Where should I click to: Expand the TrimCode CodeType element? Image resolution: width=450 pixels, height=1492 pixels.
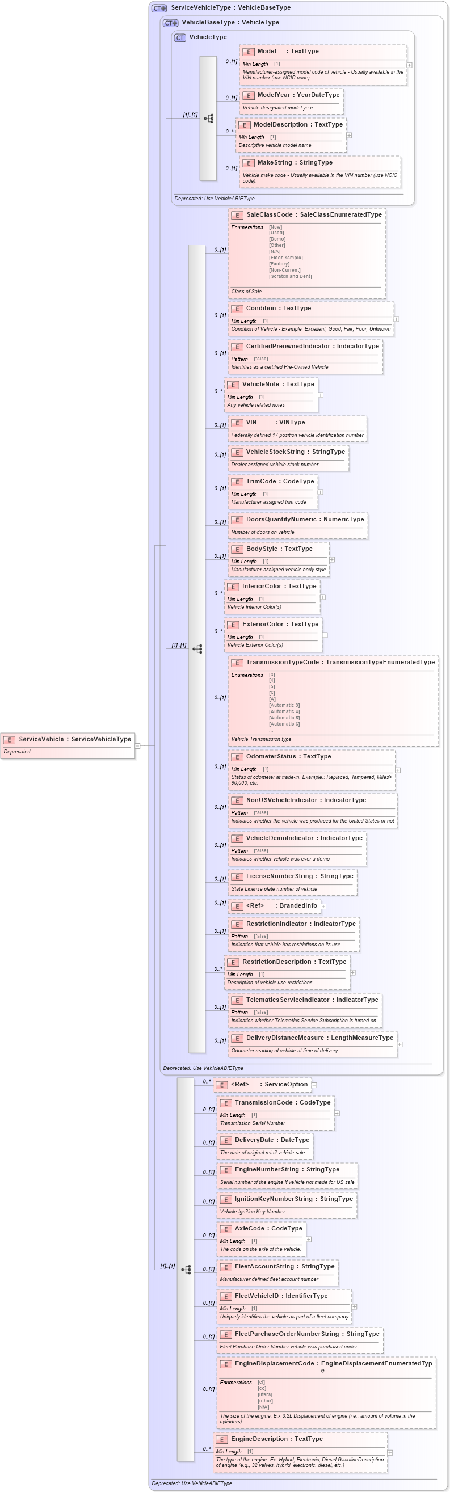(x=321, y=492)
